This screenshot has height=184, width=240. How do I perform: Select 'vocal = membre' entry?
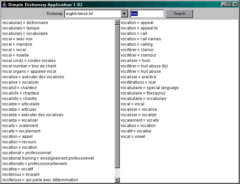coord(17,44)
